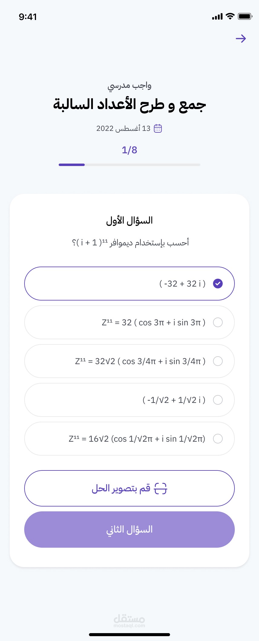Image resolution: width=259 pixels, height=641 pixels.
Task: Tap the cellular signal icon
Action: (217, 17)
